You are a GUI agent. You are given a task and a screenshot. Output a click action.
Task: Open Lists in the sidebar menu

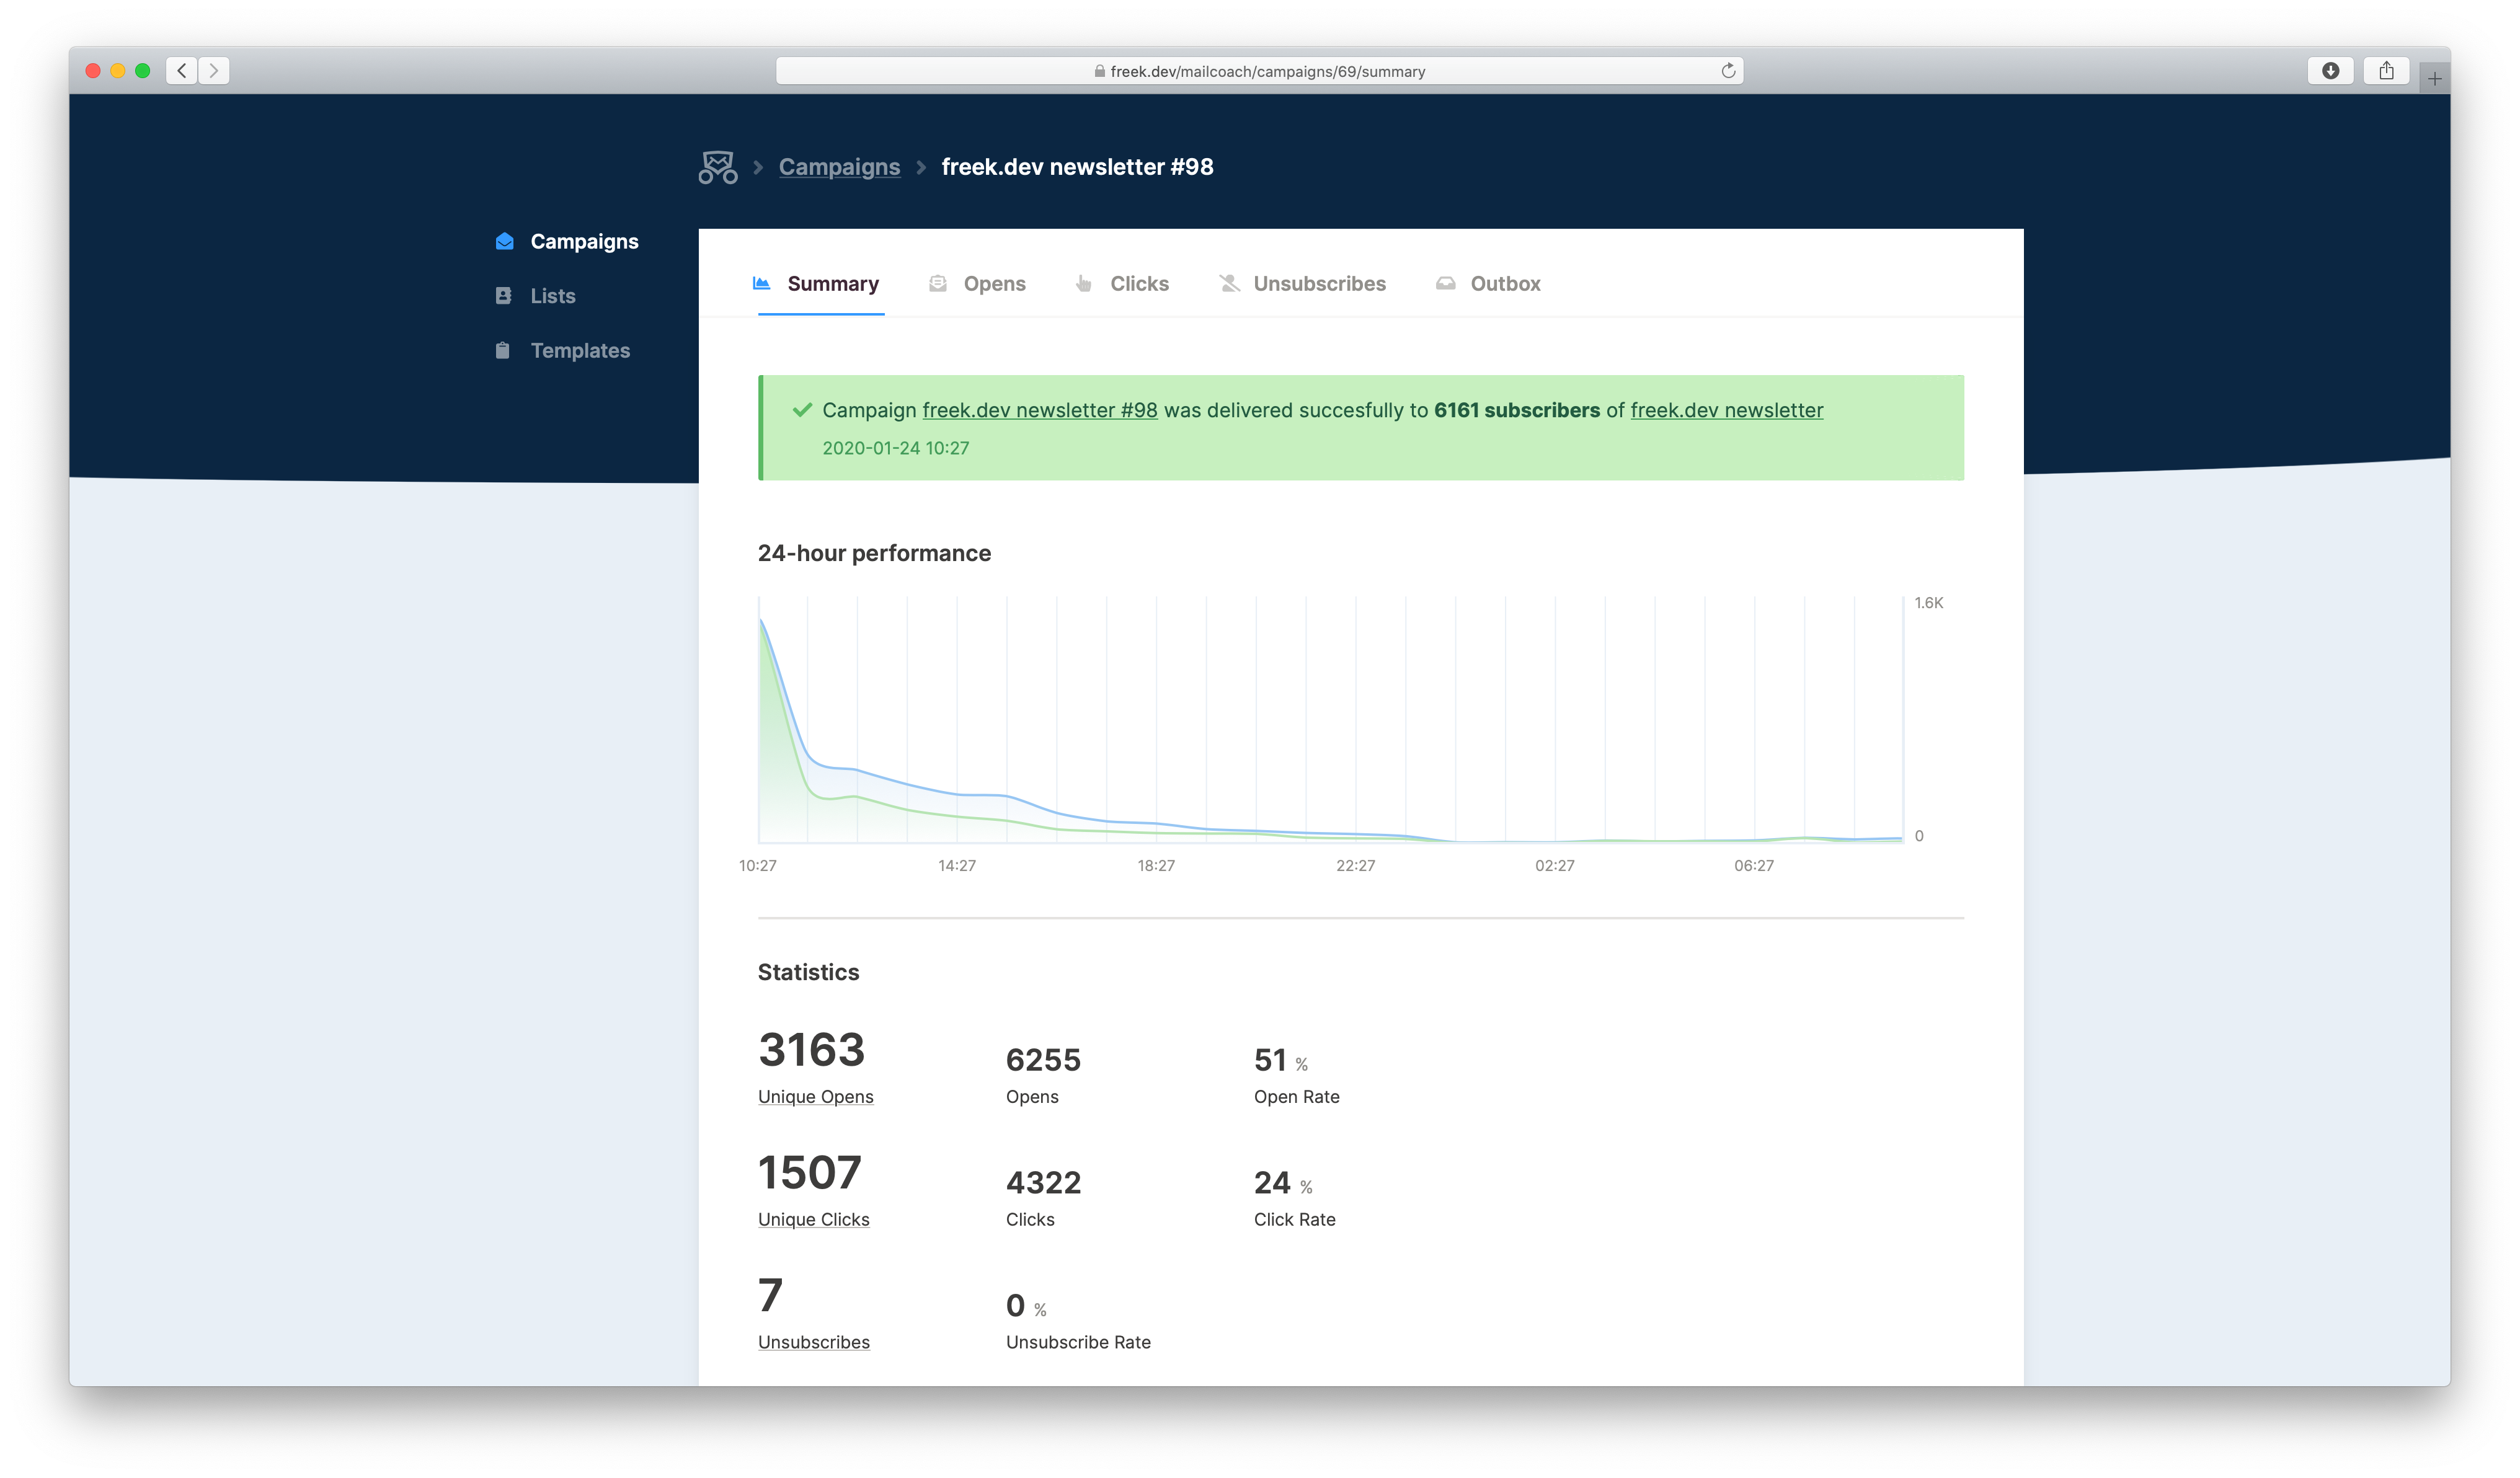coord(535,296)
